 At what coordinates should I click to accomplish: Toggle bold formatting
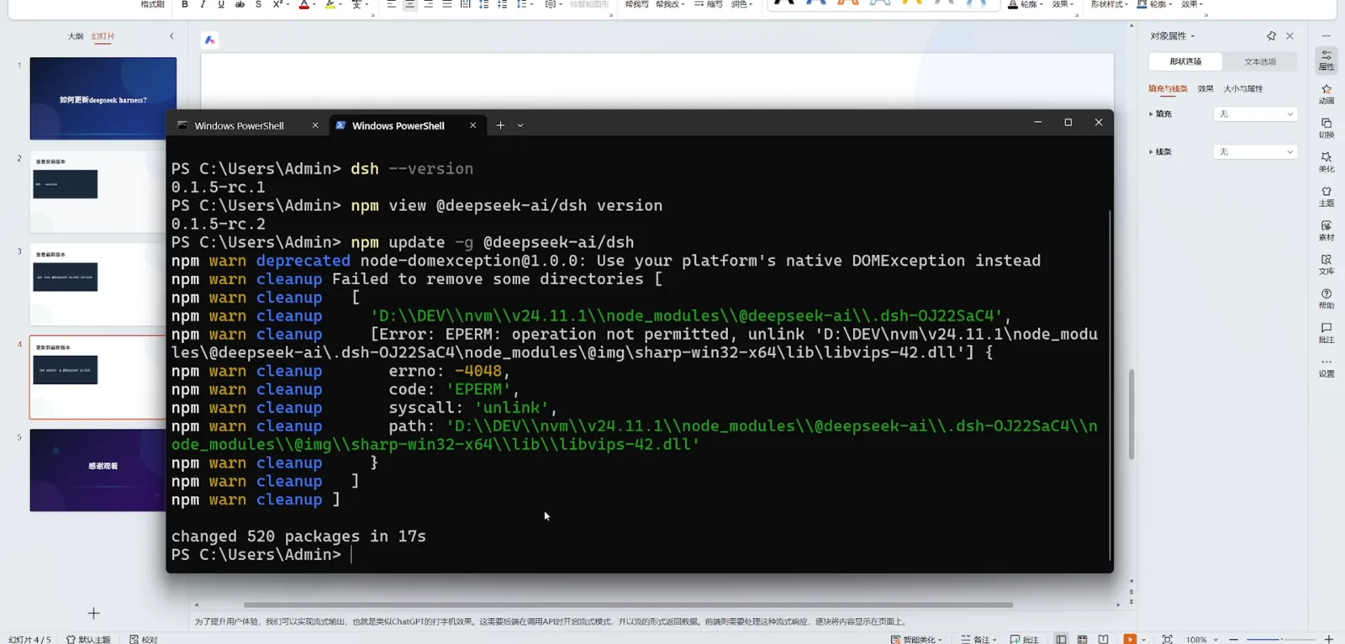(185, 4)
